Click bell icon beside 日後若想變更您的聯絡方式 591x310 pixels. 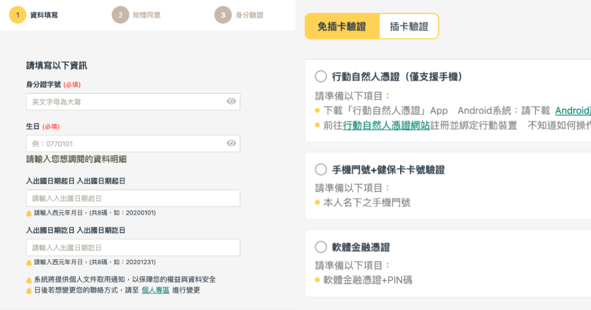click(29, 291)
